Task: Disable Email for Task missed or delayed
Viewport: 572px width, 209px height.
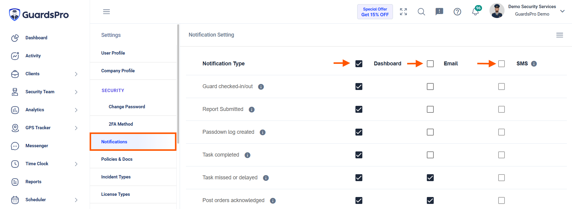Action: click(x=430, y=178)
